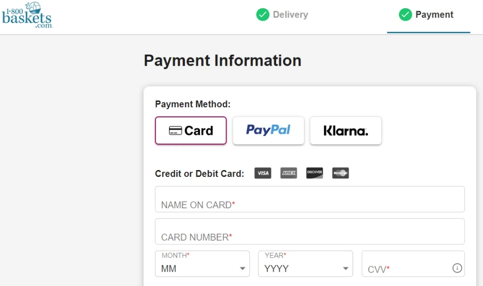Click the Visa card icon
483x286 pixels.
(263, 173)
